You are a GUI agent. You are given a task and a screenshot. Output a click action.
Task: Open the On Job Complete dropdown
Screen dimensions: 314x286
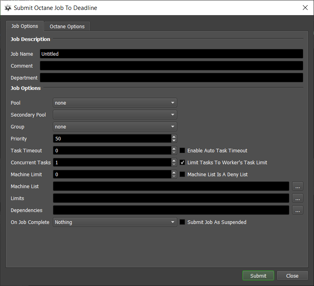pos(115,222)
